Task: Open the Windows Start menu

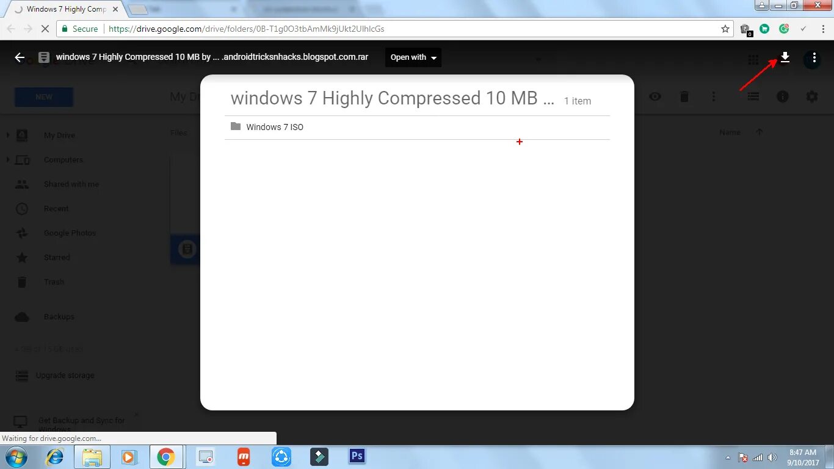Action: click(16, 457)
